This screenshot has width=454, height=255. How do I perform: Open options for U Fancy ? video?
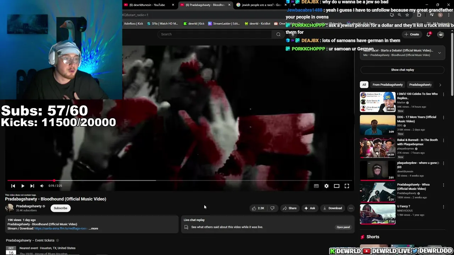pos(443,207)
